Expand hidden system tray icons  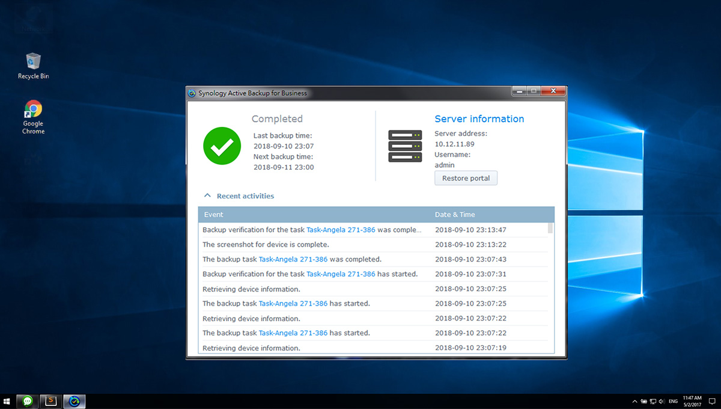point(634,401)
